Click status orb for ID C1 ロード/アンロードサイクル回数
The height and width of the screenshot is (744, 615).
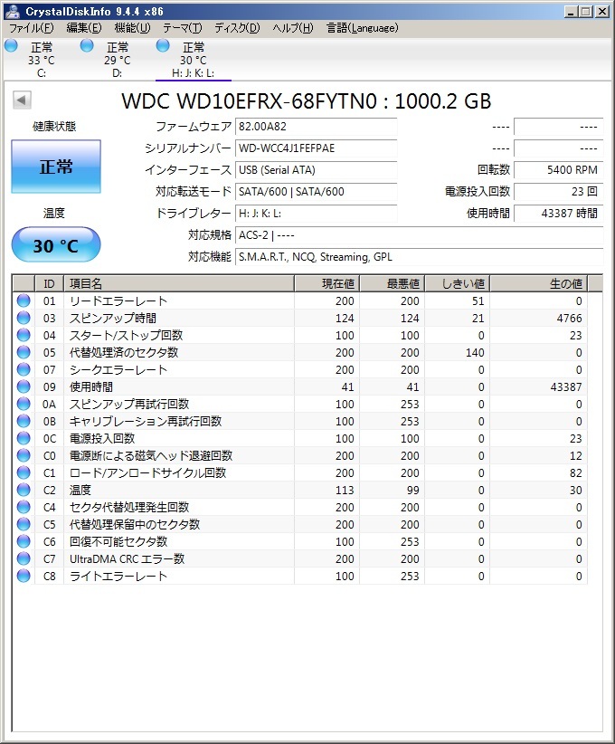24,472
